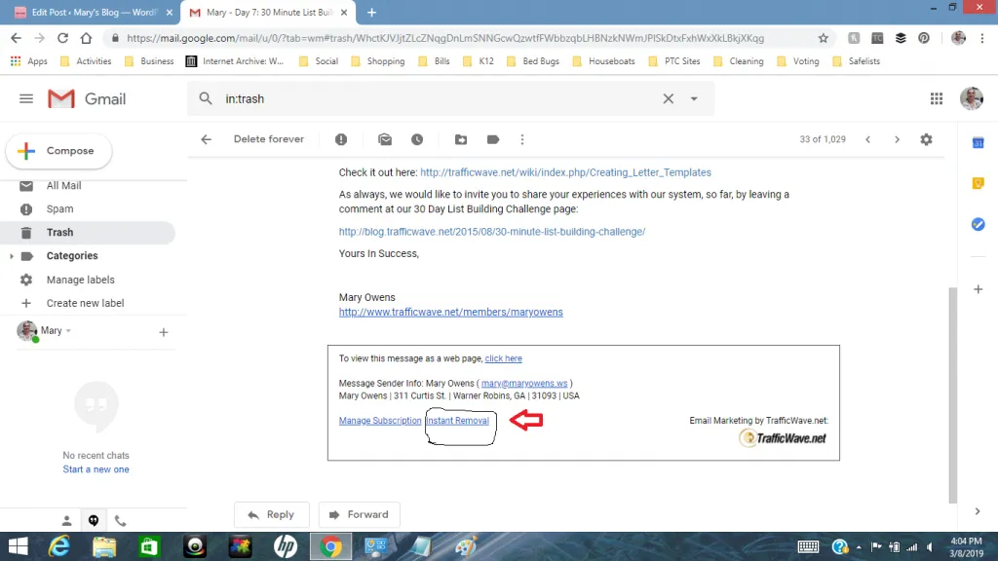Click the Reply button

(x=272, y=514)
